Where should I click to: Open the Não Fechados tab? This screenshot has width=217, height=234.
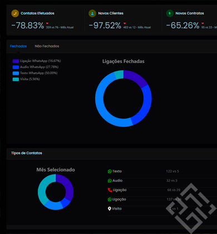(x=47, y=46)
